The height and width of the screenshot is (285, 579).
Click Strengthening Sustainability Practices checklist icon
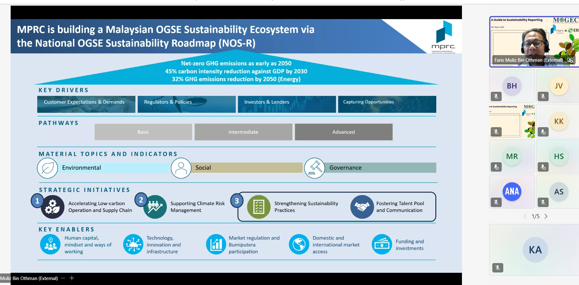coord(259,207)
